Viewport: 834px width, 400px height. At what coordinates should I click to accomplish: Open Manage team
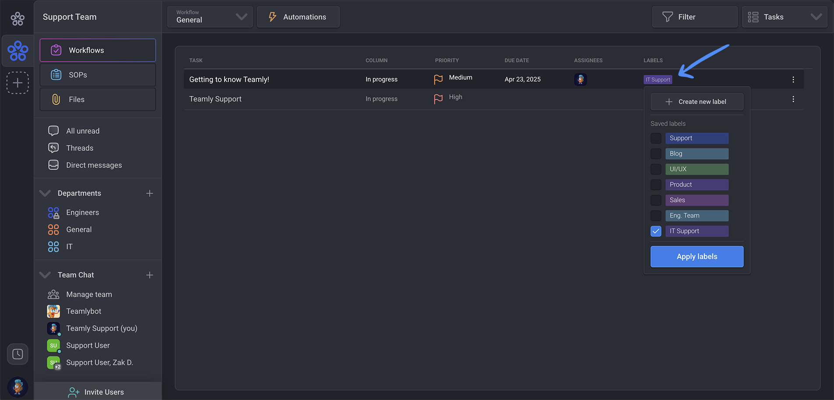point(89,294)
